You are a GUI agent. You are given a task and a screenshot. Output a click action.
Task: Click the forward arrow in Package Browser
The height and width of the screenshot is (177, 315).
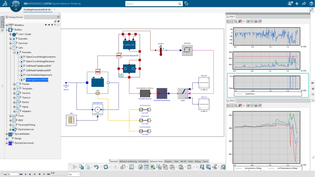click(x=49, y=25)
